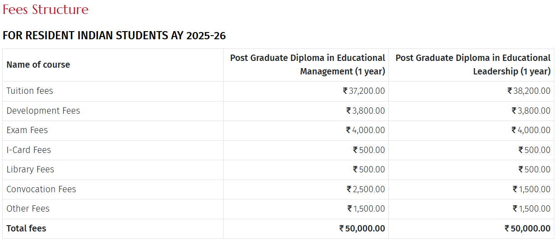The width and height of the screenshot is (557, 245).
Task: Select the Convocation Fees row label
Action: [41, 189]
